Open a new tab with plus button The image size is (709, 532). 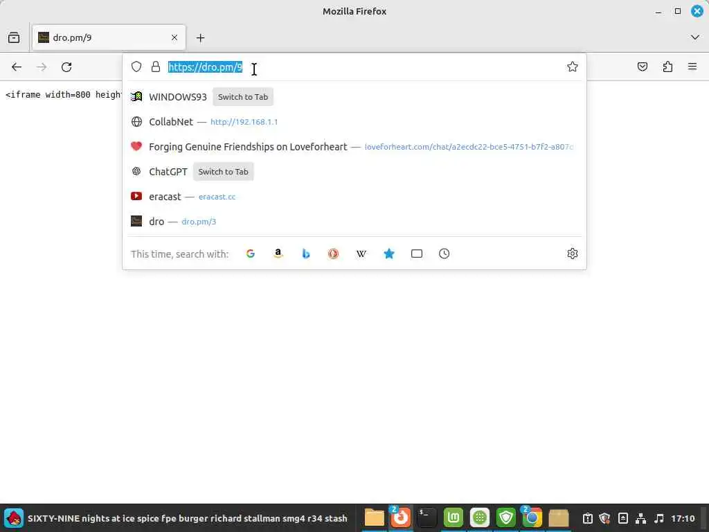pos(200,38)
